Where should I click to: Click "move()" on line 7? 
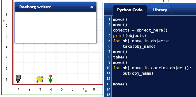point(120,52)
